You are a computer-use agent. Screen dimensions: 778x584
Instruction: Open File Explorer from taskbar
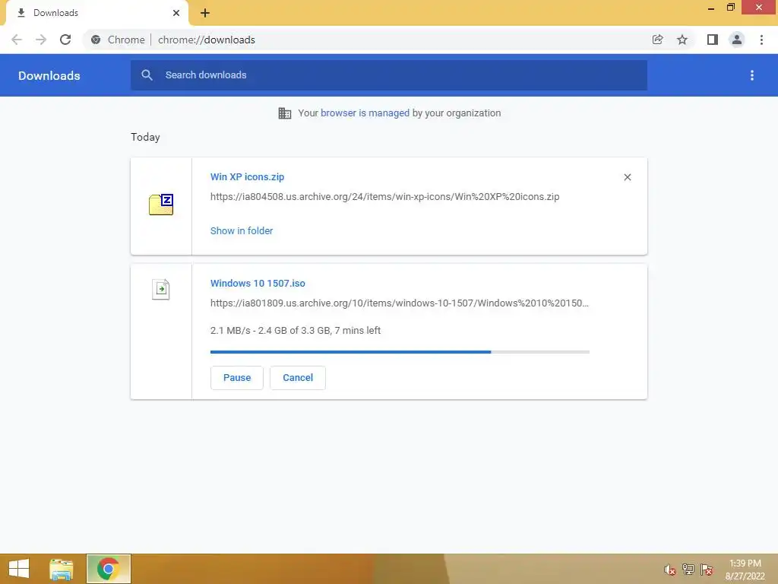[62, 569]
